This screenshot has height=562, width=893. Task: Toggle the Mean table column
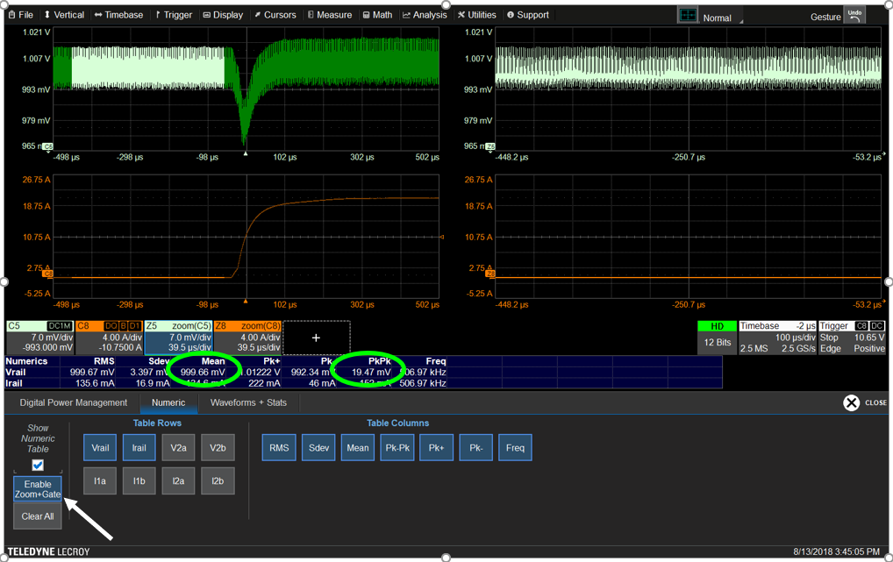point(358,448)
